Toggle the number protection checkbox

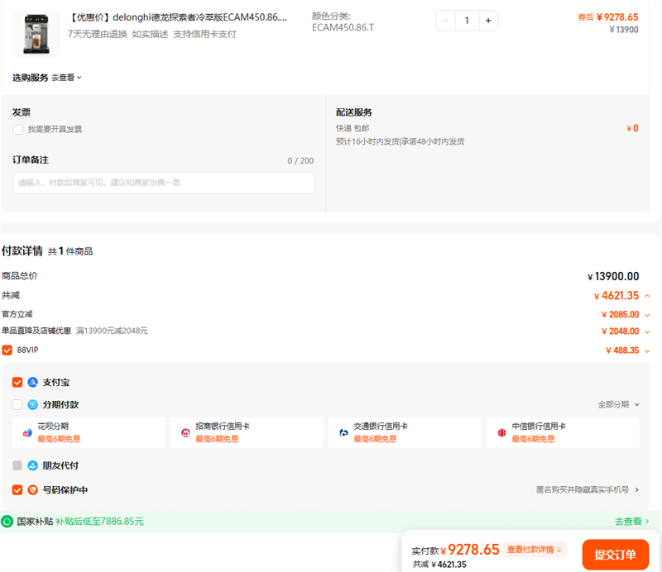pyautogui.click(x=17, y=490)
